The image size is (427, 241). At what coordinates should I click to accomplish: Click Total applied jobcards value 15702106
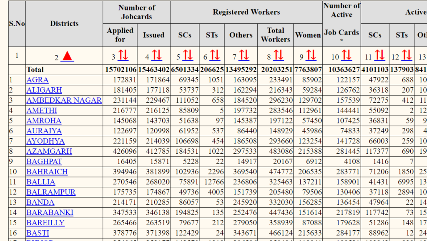pos(121,70)
